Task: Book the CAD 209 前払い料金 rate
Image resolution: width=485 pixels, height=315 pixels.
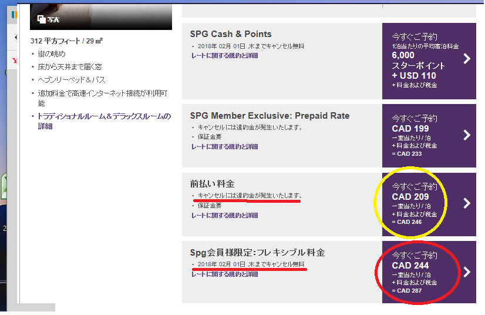Action: tap(429, 205)
